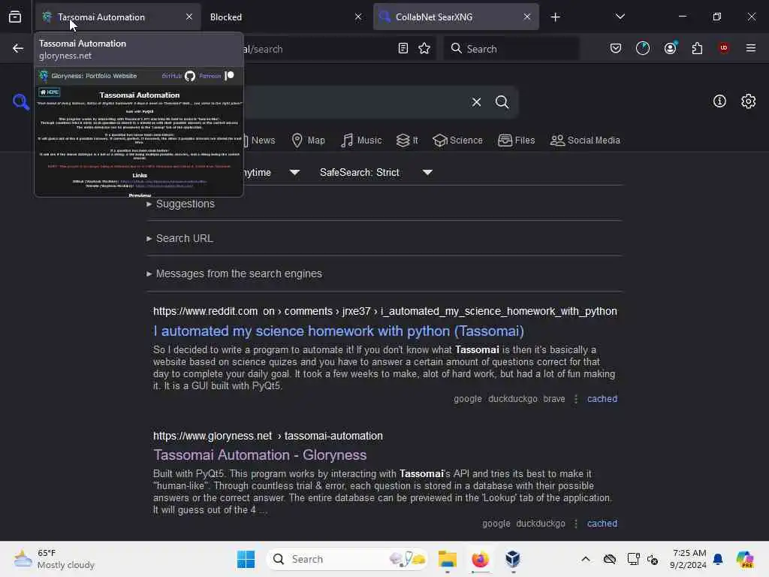Open Tassomai Automation - Gloryness result

(x=260, y=455)
